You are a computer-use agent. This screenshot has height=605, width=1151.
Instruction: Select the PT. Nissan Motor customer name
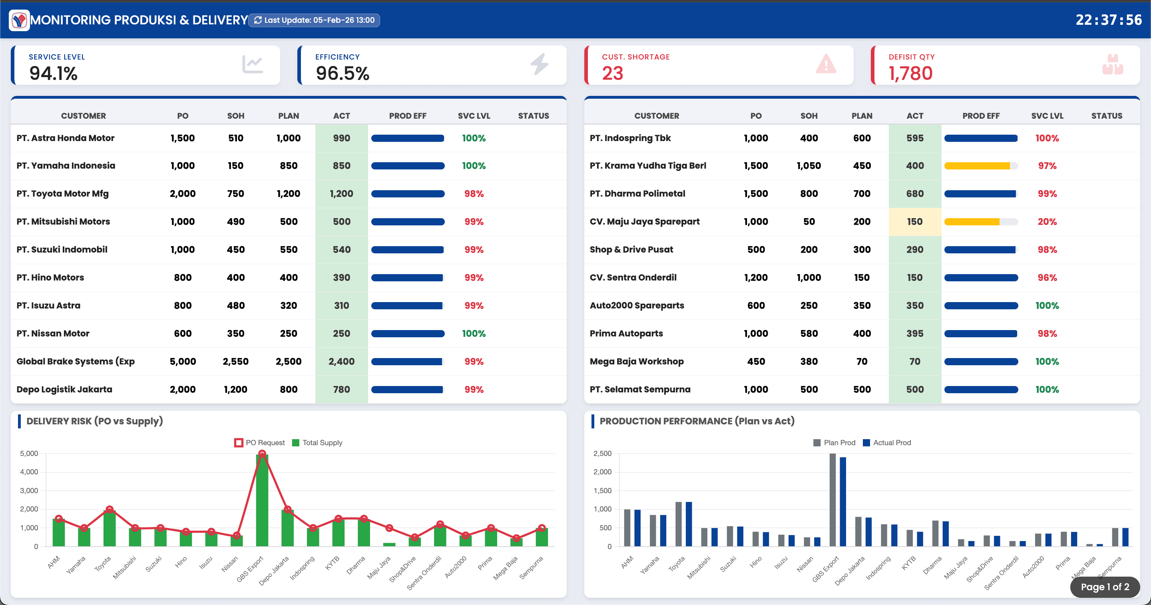coord(53,334)
